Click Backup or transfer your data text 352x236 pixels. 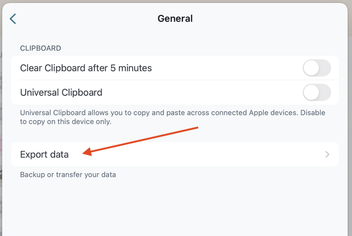point(68,174)
